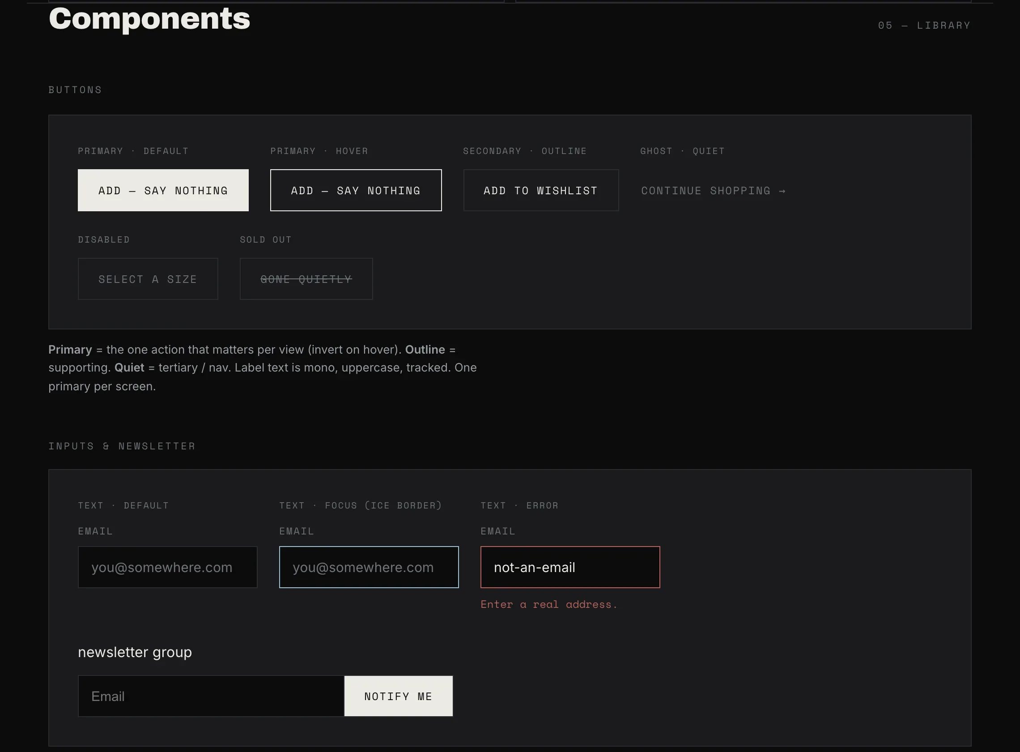Click the 'PRIMARY · DEFAULT' label
Viewport: 1020px width, 752px height.
click(133, 151)
